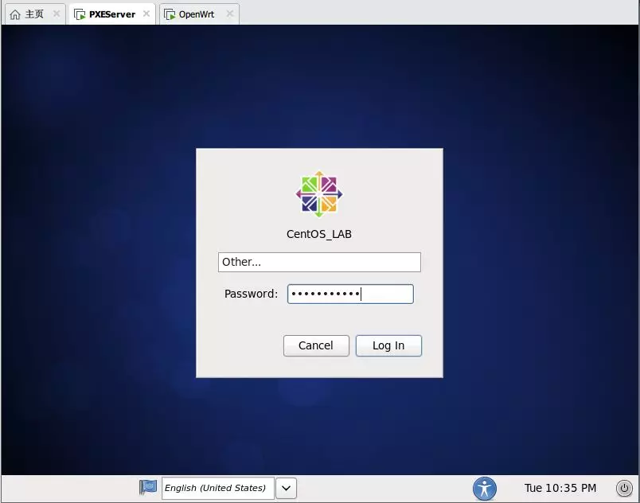Click the home icon on the 主页 tab

15,14
